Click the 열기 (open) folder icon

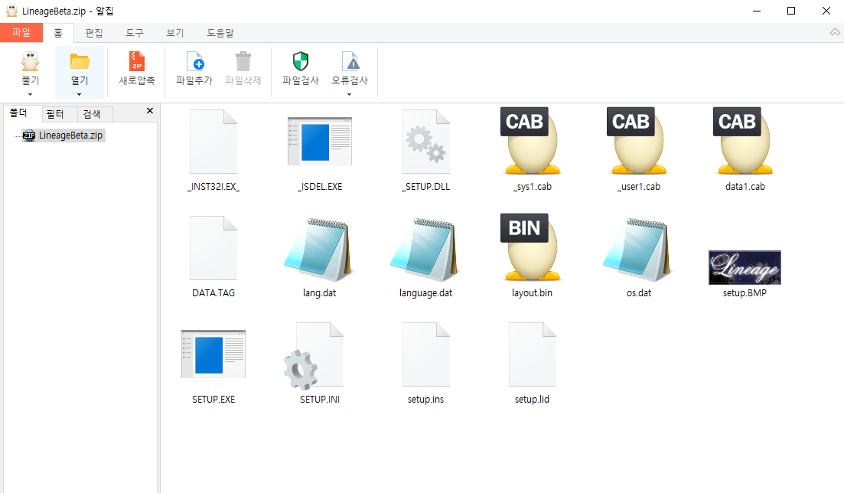(x=80, y=61)
